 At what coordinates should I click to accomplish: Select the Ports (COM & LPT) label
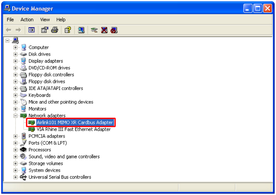coord(48,143)
